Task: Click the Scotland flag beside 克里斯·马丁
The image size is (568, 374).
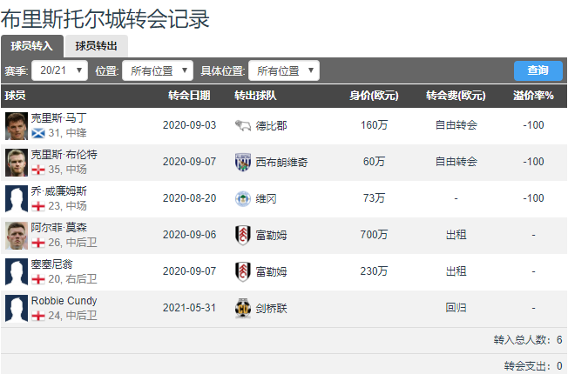Action: coord(38,133)
